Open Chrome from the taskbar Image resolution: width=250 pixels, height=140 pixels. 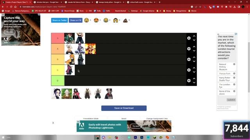click(97, 137)
